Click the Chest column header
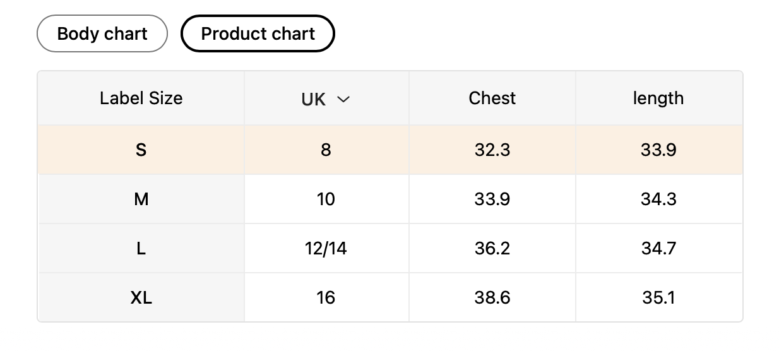 pyautogui.click(x=492, y=98)
